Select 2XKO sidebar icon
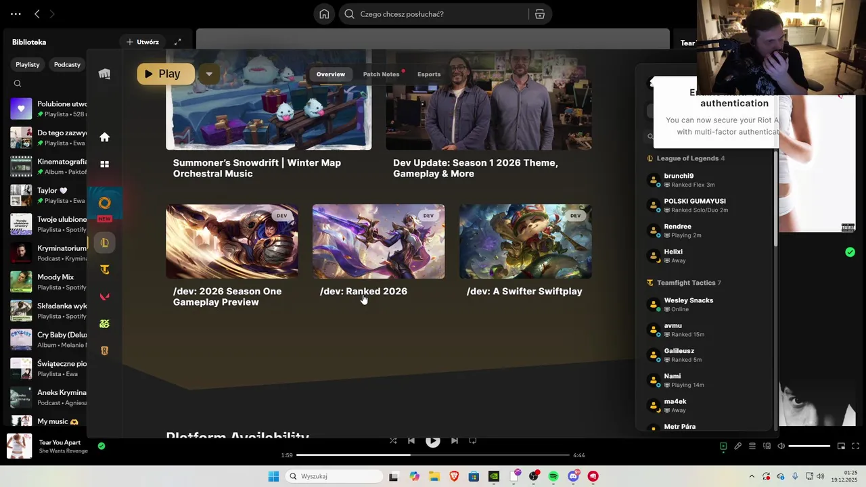866x487 pixels. 104,324
